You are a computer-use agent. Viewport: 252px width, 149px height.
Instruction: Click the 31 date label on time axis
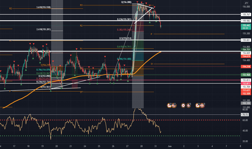point(155,146)
